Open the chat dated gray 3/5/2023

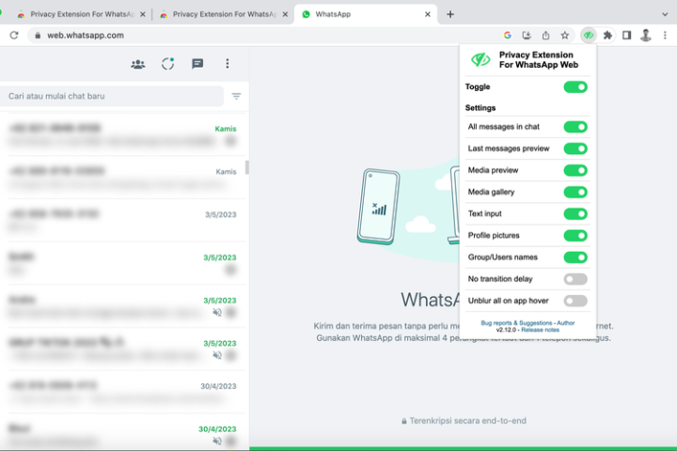(123, 220)
